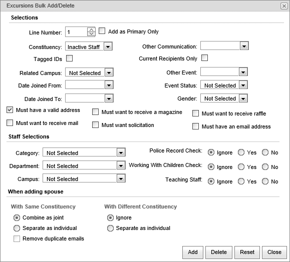Select Ignore under With Different Constituency
290x262 pixels.
coord(110,218)
